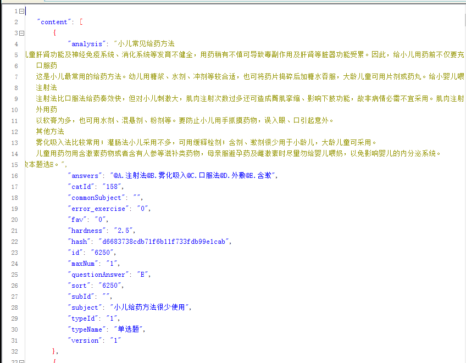Click the text 其他方法 on line 12

click(50, 132)
